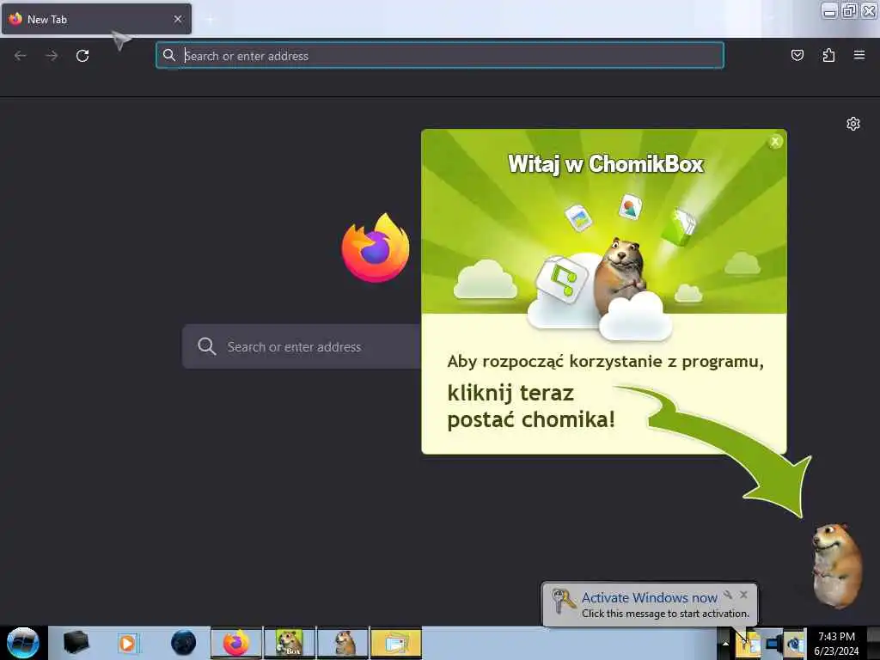Click the browser forward arrow
This screenshot has width=880, height=660.
(52, 56)
